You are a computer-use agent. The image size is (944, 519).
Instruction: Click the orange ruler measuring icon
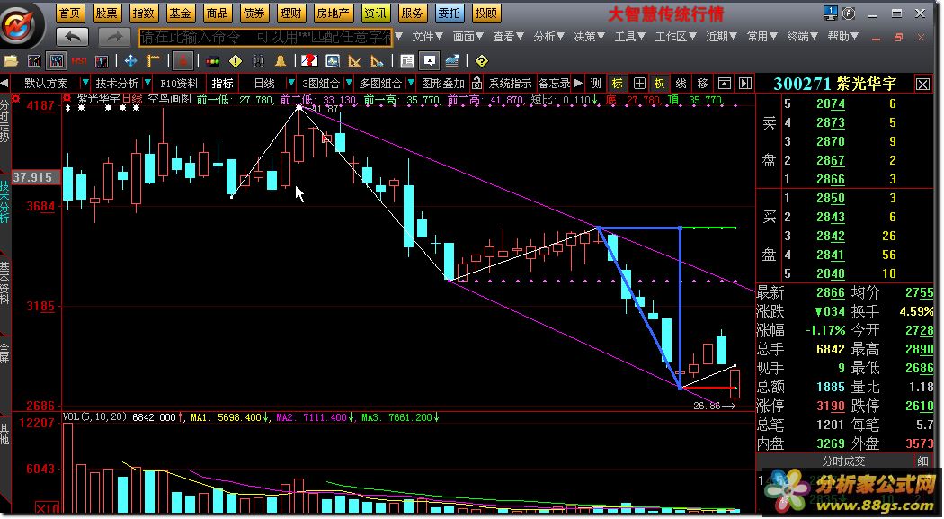pyautogui.click(x=153, y=61)
